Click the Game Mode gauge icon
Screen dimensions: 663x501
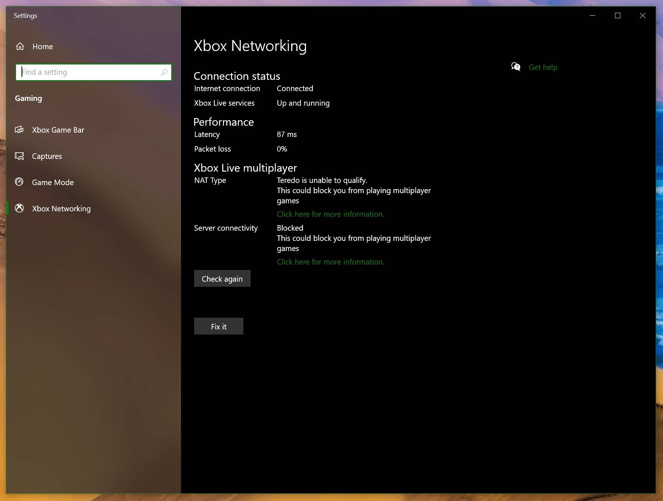tap(19, 182)
